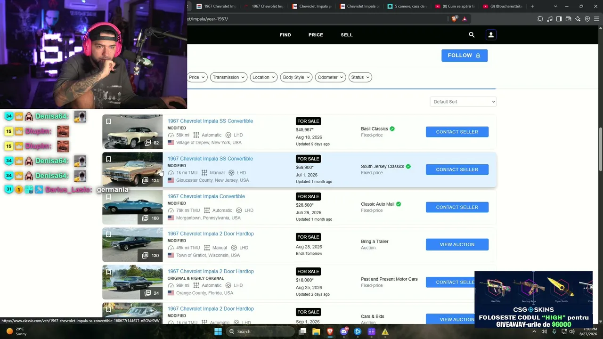Expand the Location filter dropdown
The image size is (603, 339).
264,77
